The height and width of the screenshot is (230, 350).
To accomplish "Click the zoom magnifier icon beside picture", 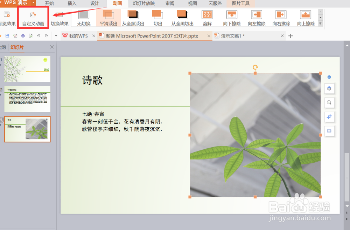I will pos(329,103).
